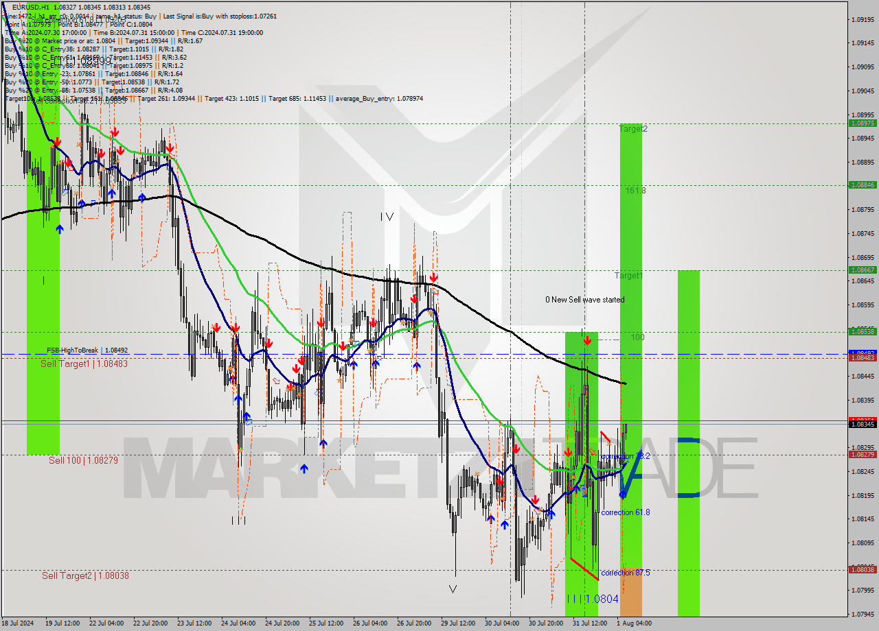879x631 pixels.
Task: Click the red 1.08483 price tag
Action: coord(863,357)
